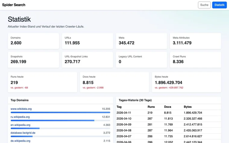Click the runs cell 281
Viewport: 229px width, 143px height.
tap(150, 125)
